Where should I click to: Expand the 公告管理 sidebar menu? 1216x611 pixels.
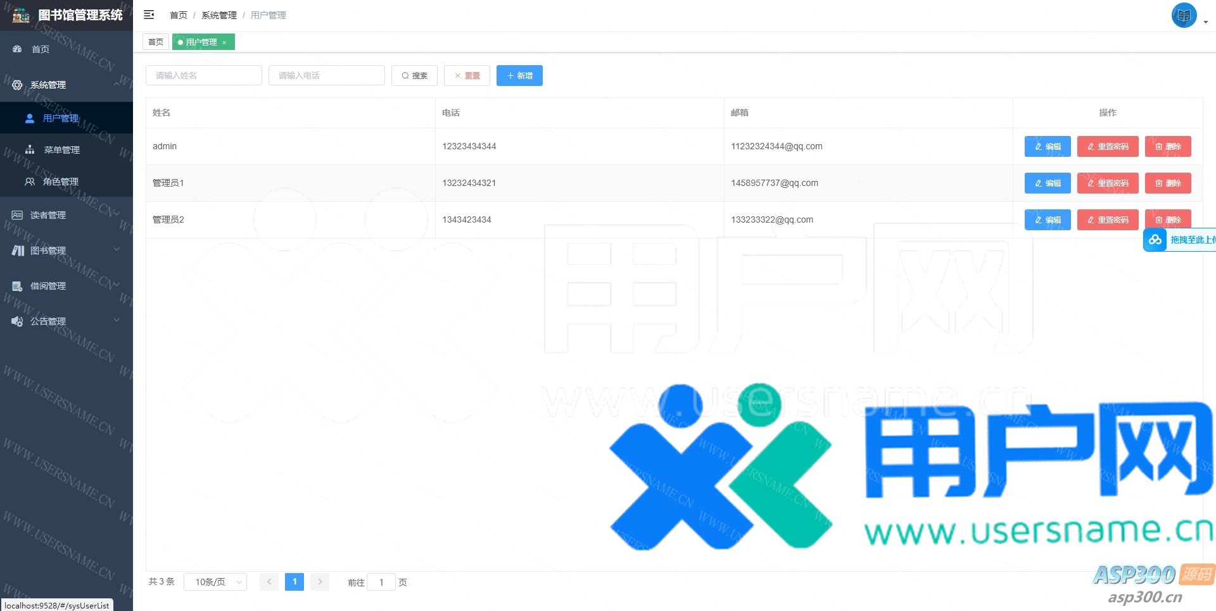click(48, 321)
